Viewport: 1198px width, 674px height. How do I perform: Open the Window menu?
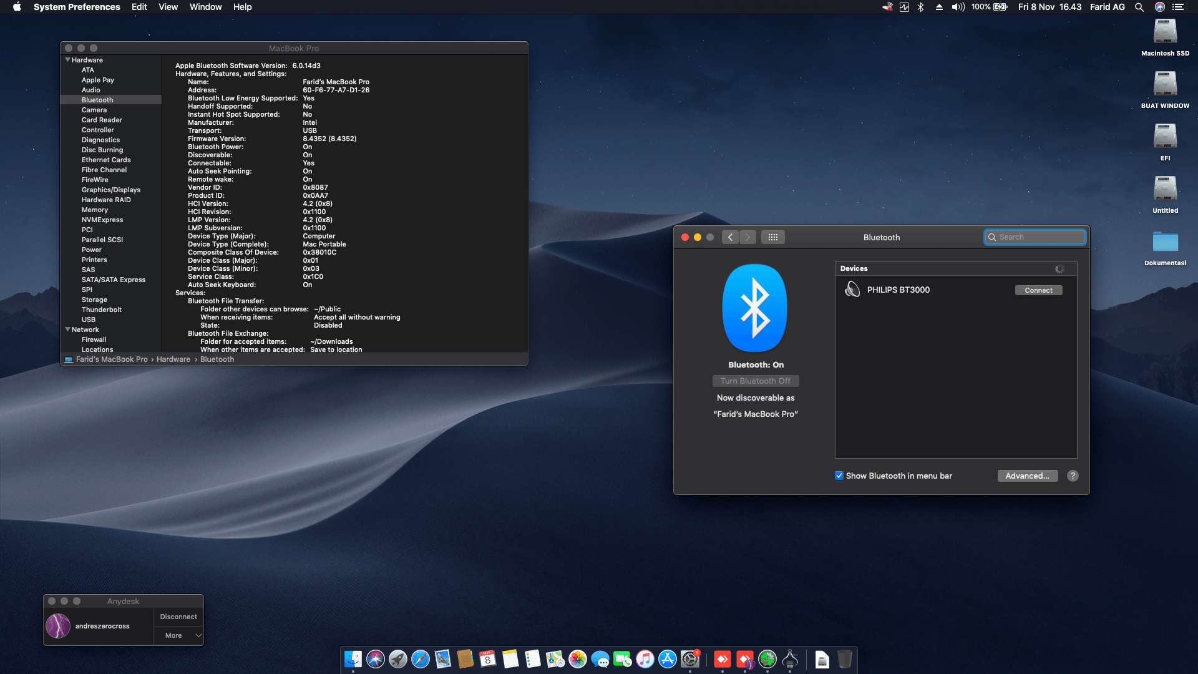(205, 7)
